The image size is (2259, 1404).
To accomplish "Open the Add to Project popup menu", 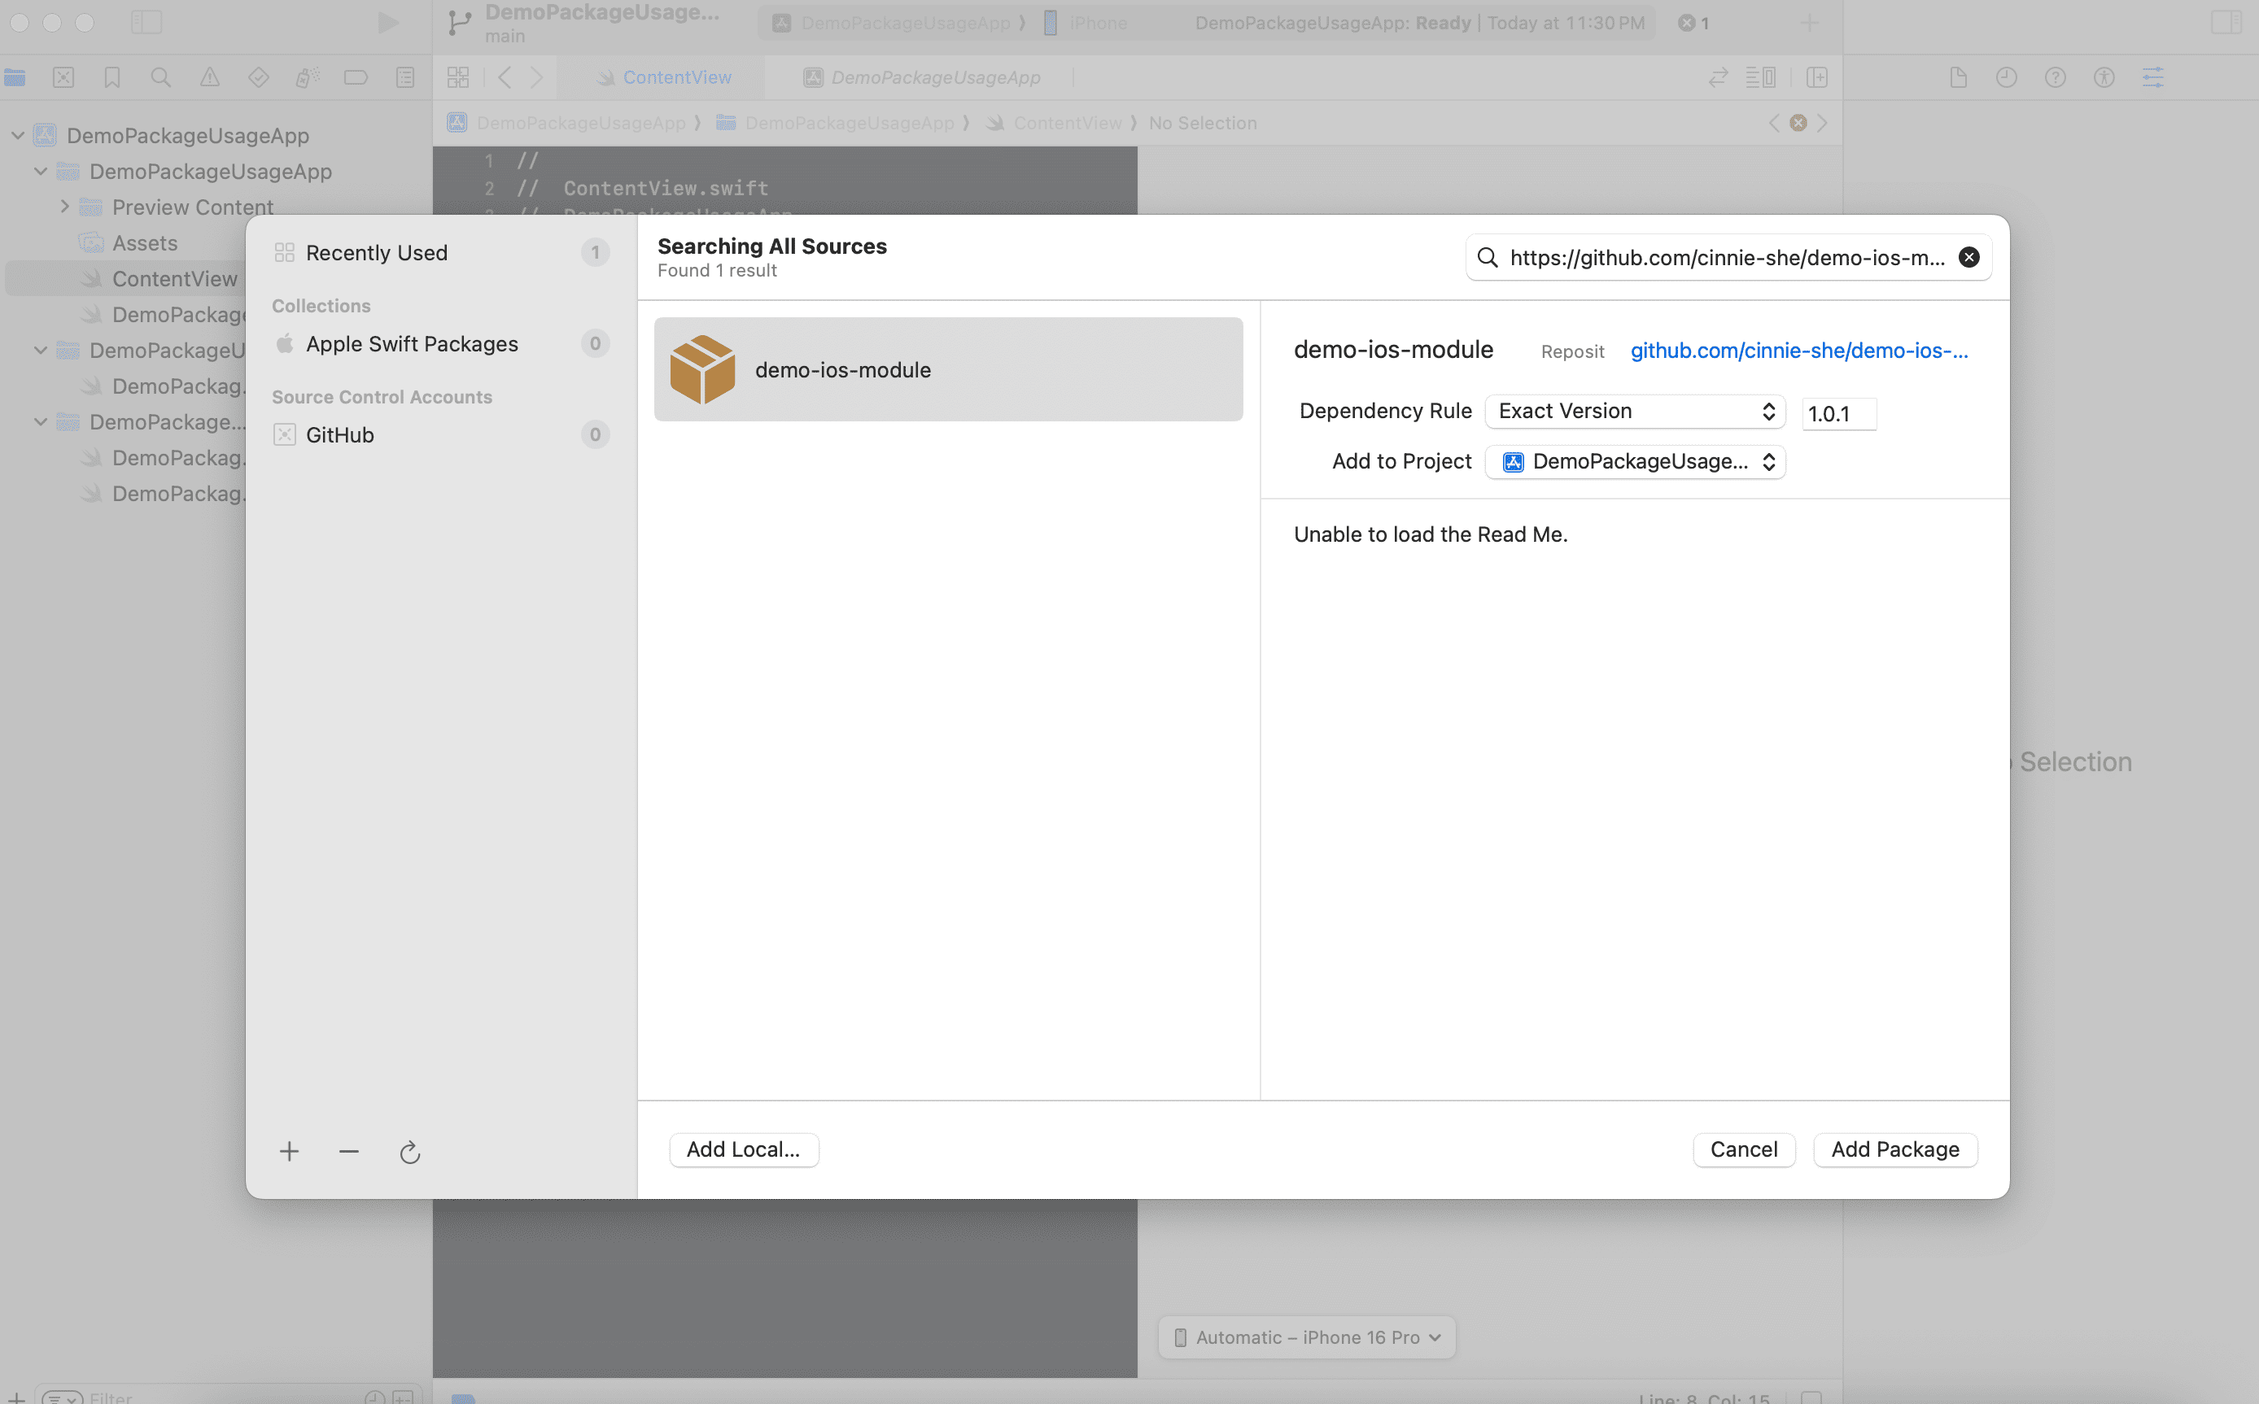I will (x=1635, y=461).
